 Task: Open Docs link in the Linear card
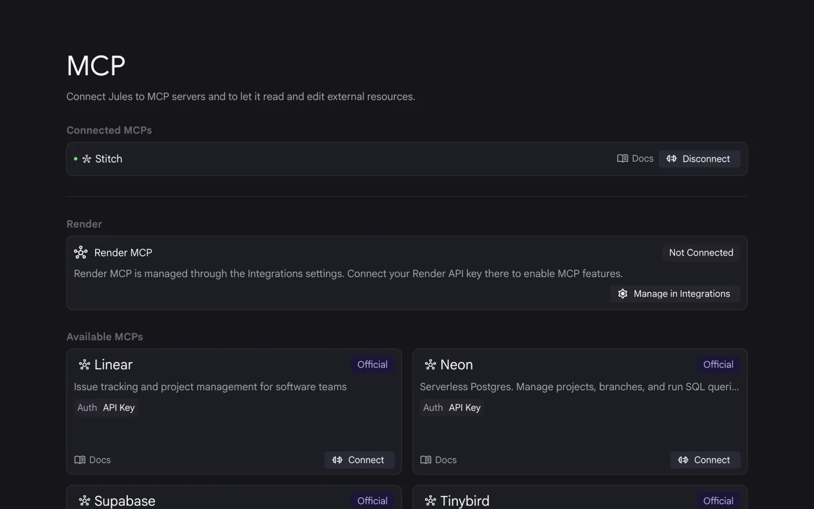pyautogui.click(x=93, y=460)
